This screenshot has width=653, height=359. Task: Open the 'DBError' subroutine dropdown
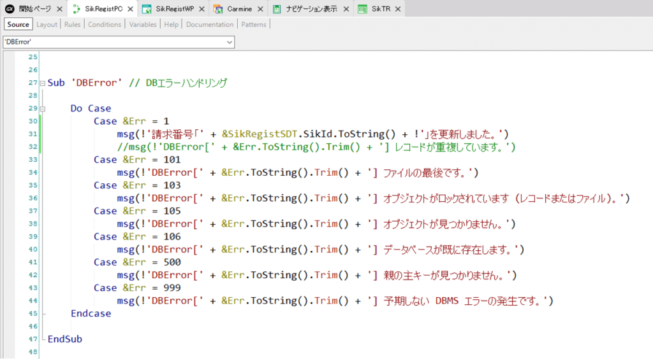click(230, 42)
